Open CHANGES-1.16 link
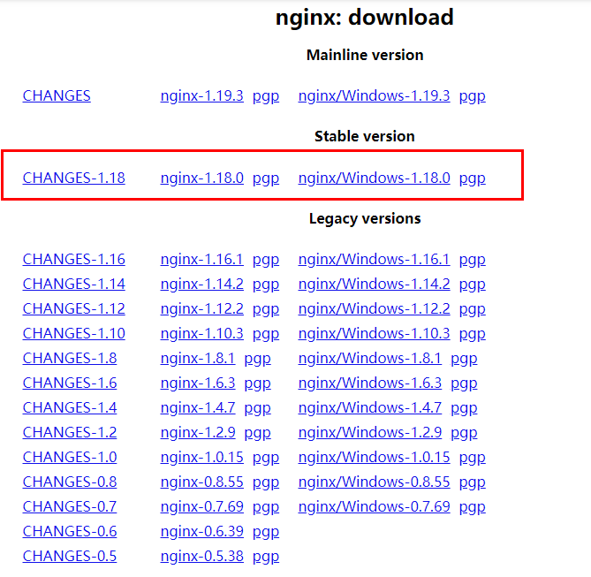The width and height of the screenshot is (591, 577). [x=74, y=260]
